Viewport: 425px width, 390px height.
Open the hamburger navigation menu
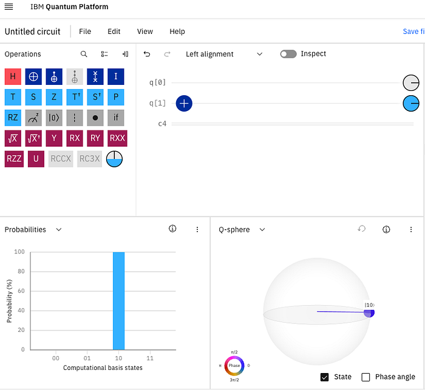click(x=8, y=7)
